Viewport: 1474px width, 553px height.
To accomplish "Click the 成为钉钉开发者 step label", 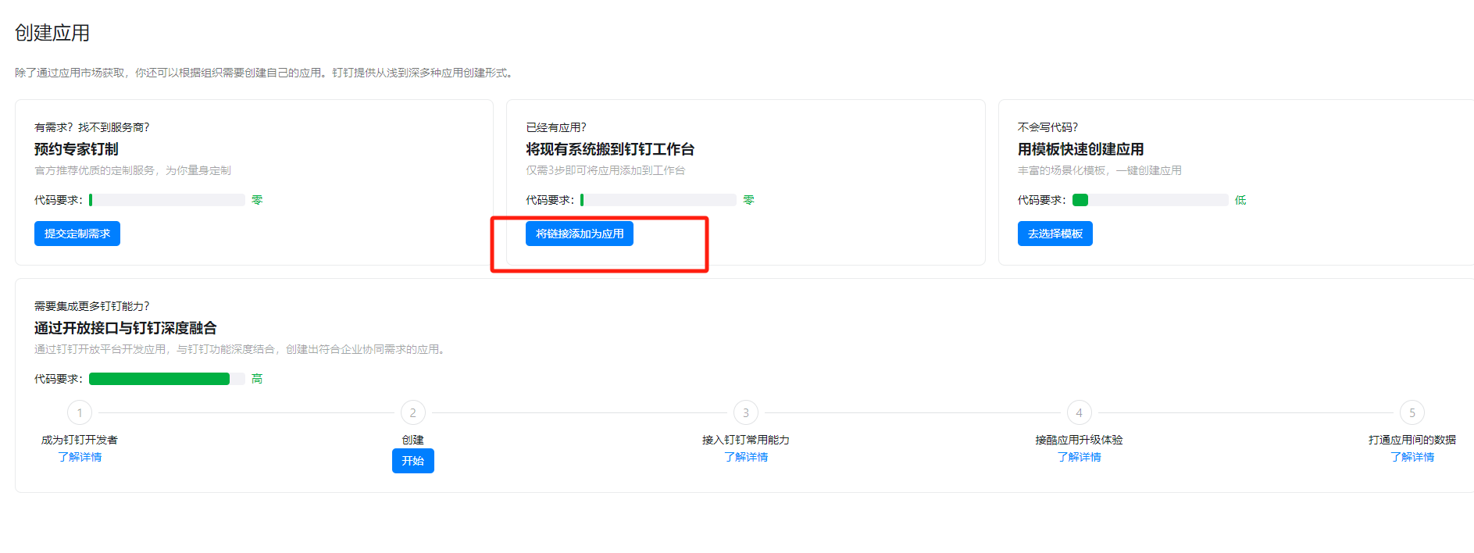I will tap(80, 440).
